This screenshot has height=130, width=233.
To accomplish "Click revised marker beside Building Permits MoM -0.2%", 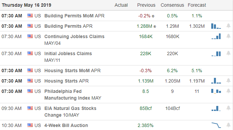I will [153, 16].
